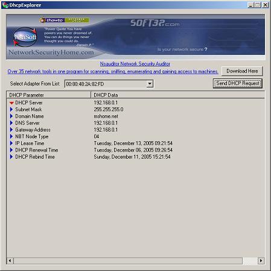
Task: Click the December 13, 2005 lease value
Action: (133, 143)
